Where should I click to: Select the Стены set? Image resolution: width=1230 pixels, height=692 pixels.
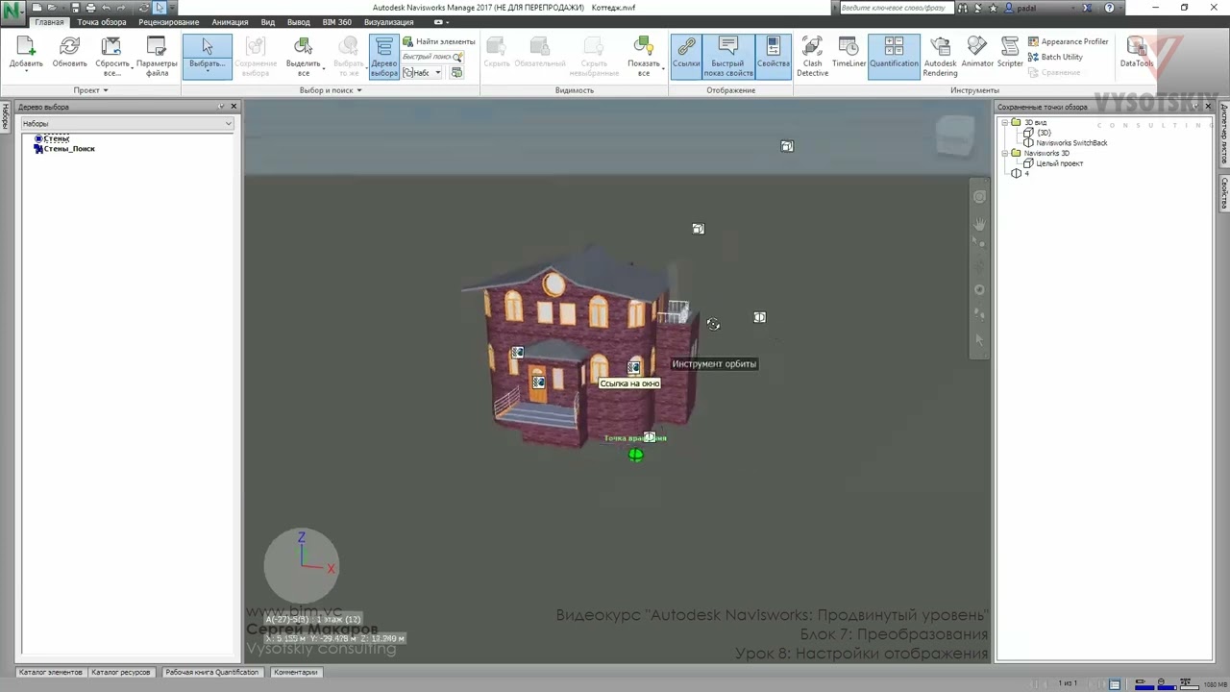point(56,138)
